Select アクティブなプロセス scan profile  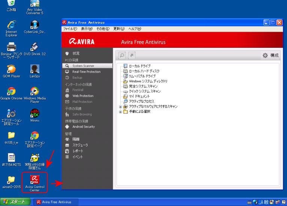click(x=142, y=101)
